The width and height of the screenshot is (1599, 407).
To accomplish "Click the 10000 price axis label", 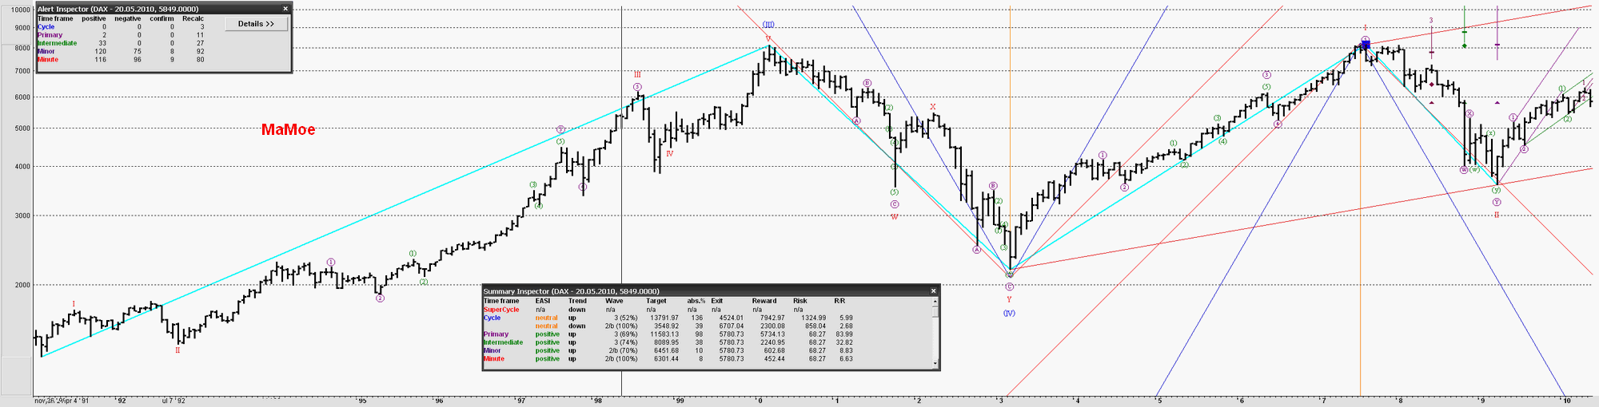I will click(20, 10).
